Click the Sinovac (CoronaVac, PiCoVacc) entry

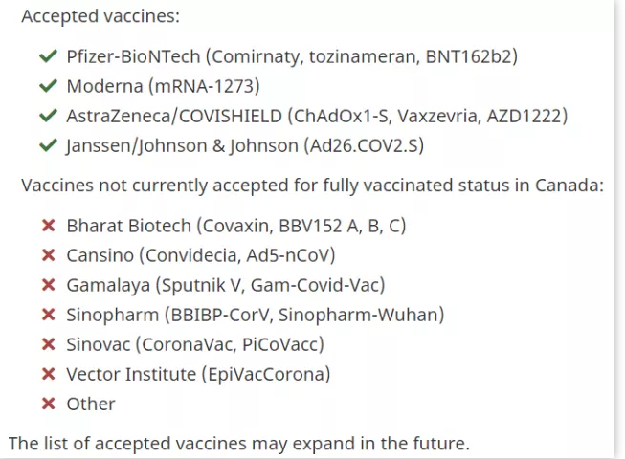pos(195,345)
